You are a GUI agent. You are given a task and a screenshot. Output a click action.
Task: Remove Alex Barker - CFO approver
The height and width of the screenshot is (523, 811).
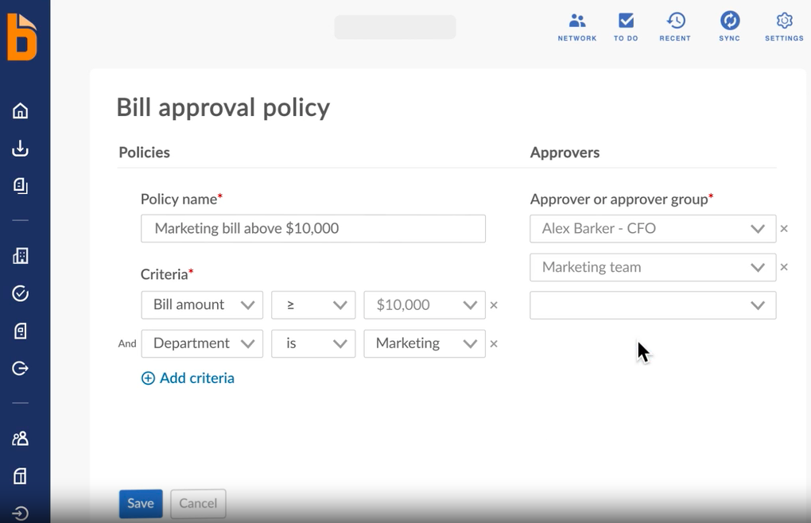pos(784,228)
